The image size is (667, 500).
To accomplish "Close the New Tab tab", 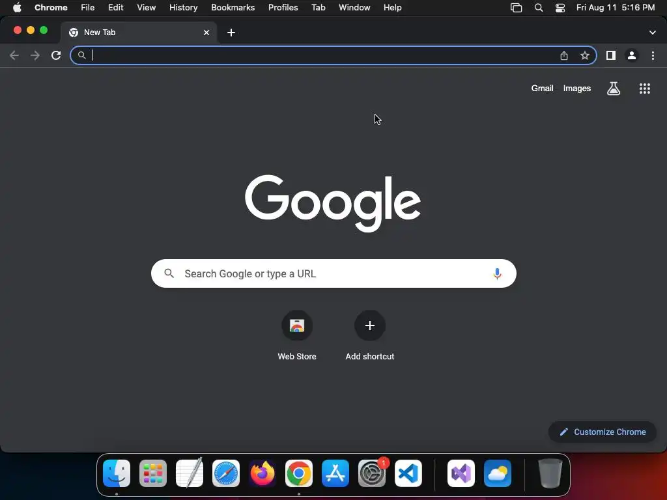I will point(206,33).
